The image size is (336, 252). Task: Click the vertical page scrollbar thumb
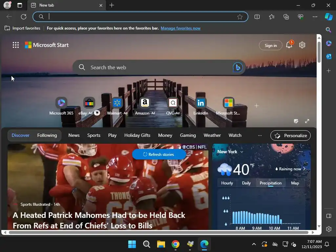[x=319, y=52]
